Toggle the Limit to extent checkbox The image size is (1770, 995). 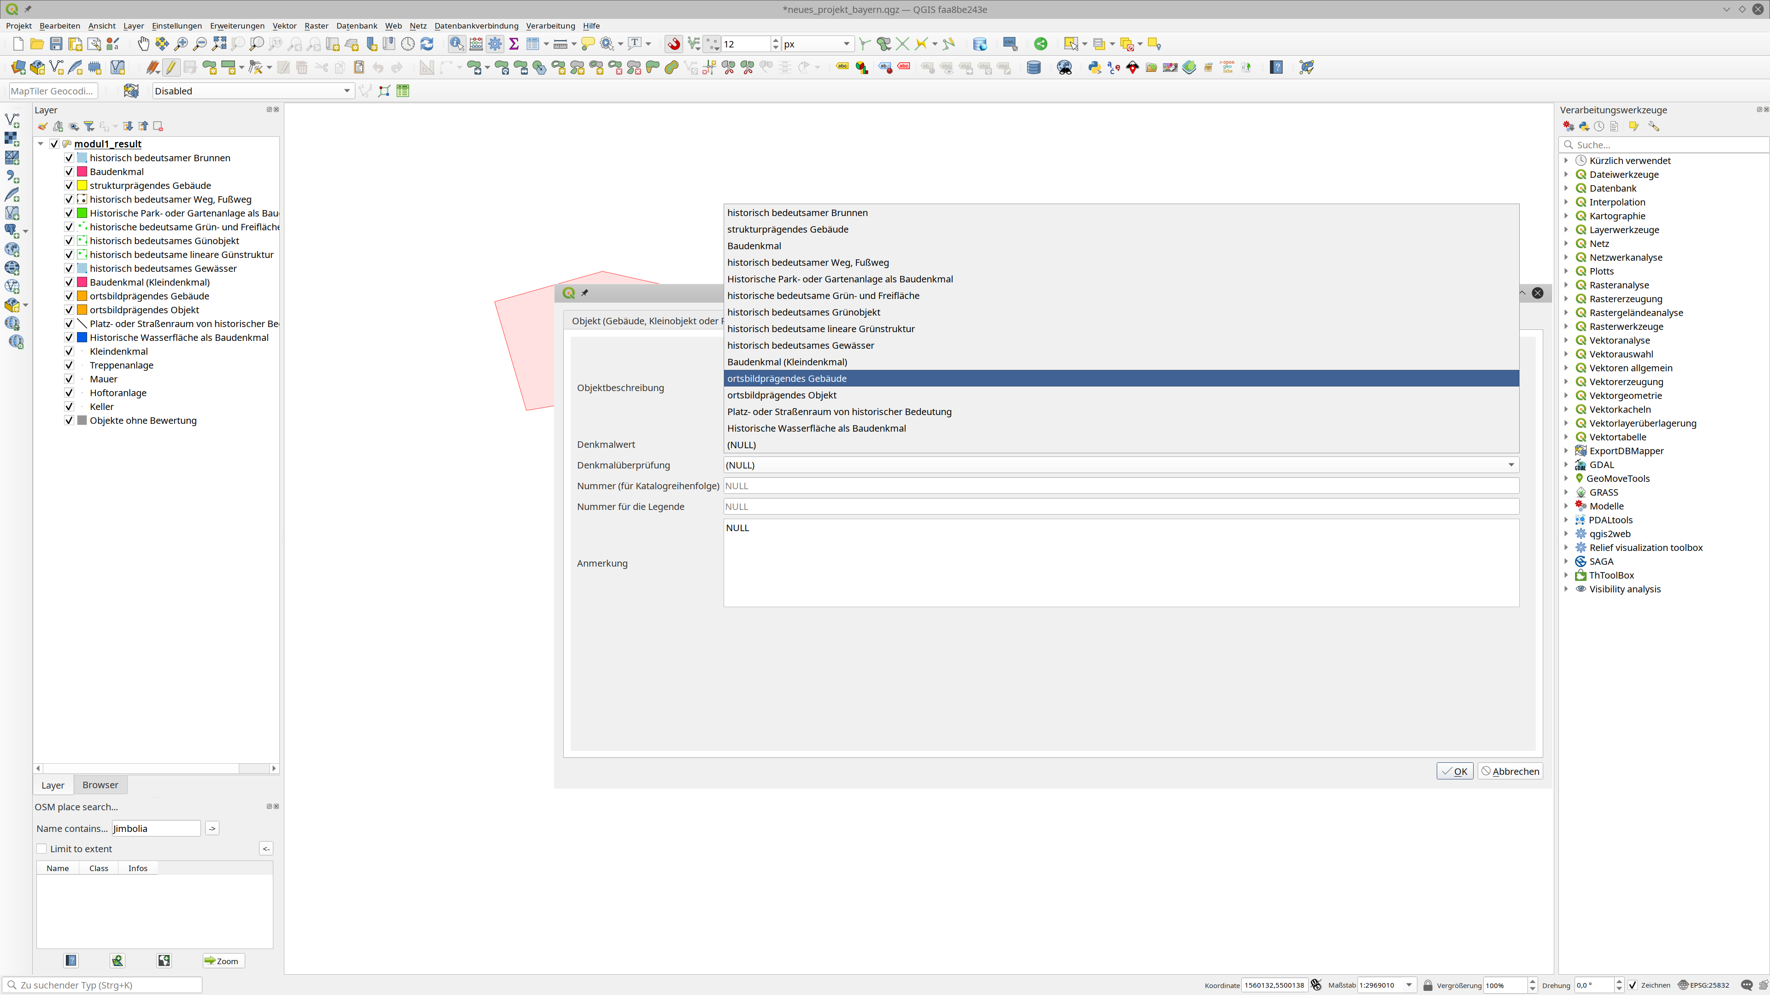[42, 849]
